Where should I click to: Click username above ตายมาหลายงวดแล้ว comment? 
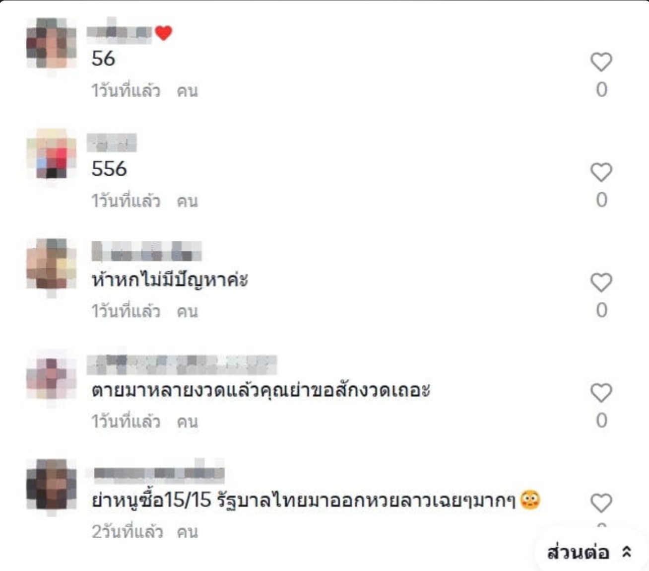coord(182,364)
